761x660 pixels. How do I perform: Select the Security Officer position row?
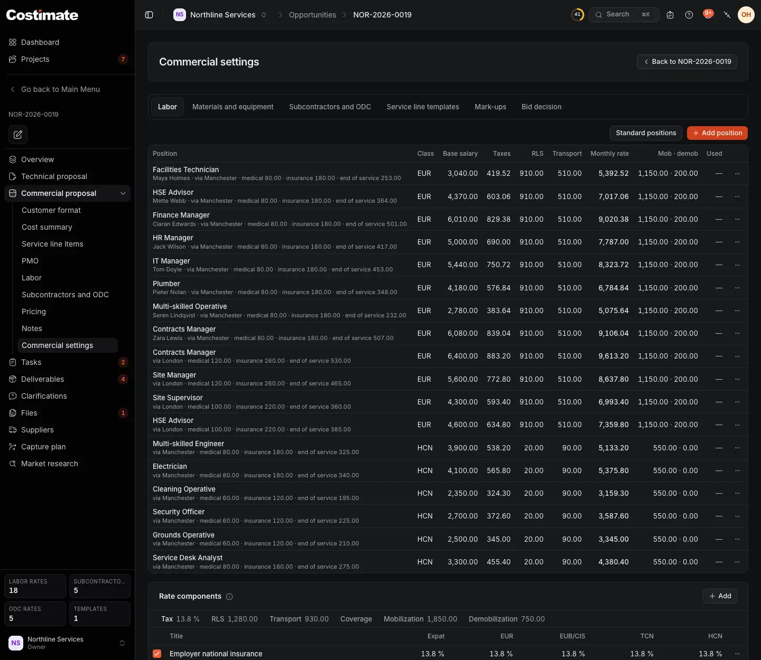click(448, 516)
